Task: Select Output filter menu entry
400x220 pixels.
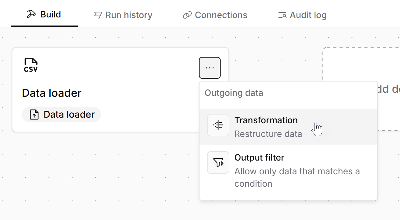Action: (x=288, y=171)
